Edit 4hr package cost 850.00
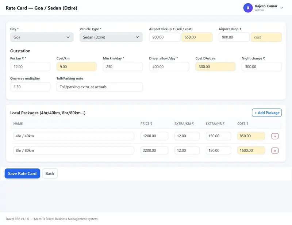 coord(251,136)
